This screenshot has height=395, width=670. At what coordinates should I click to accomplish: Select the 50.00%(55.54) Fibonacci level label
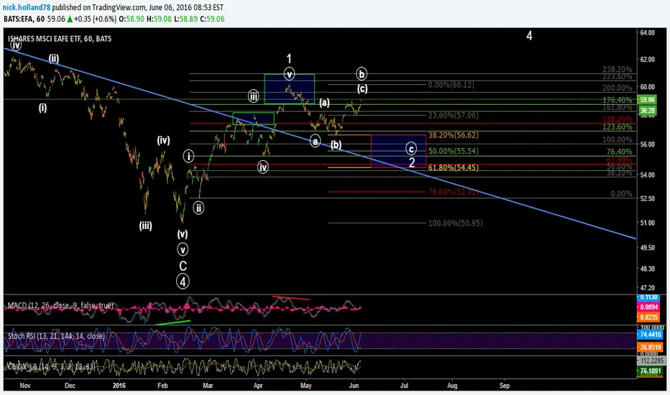click(x=454, y=151)
